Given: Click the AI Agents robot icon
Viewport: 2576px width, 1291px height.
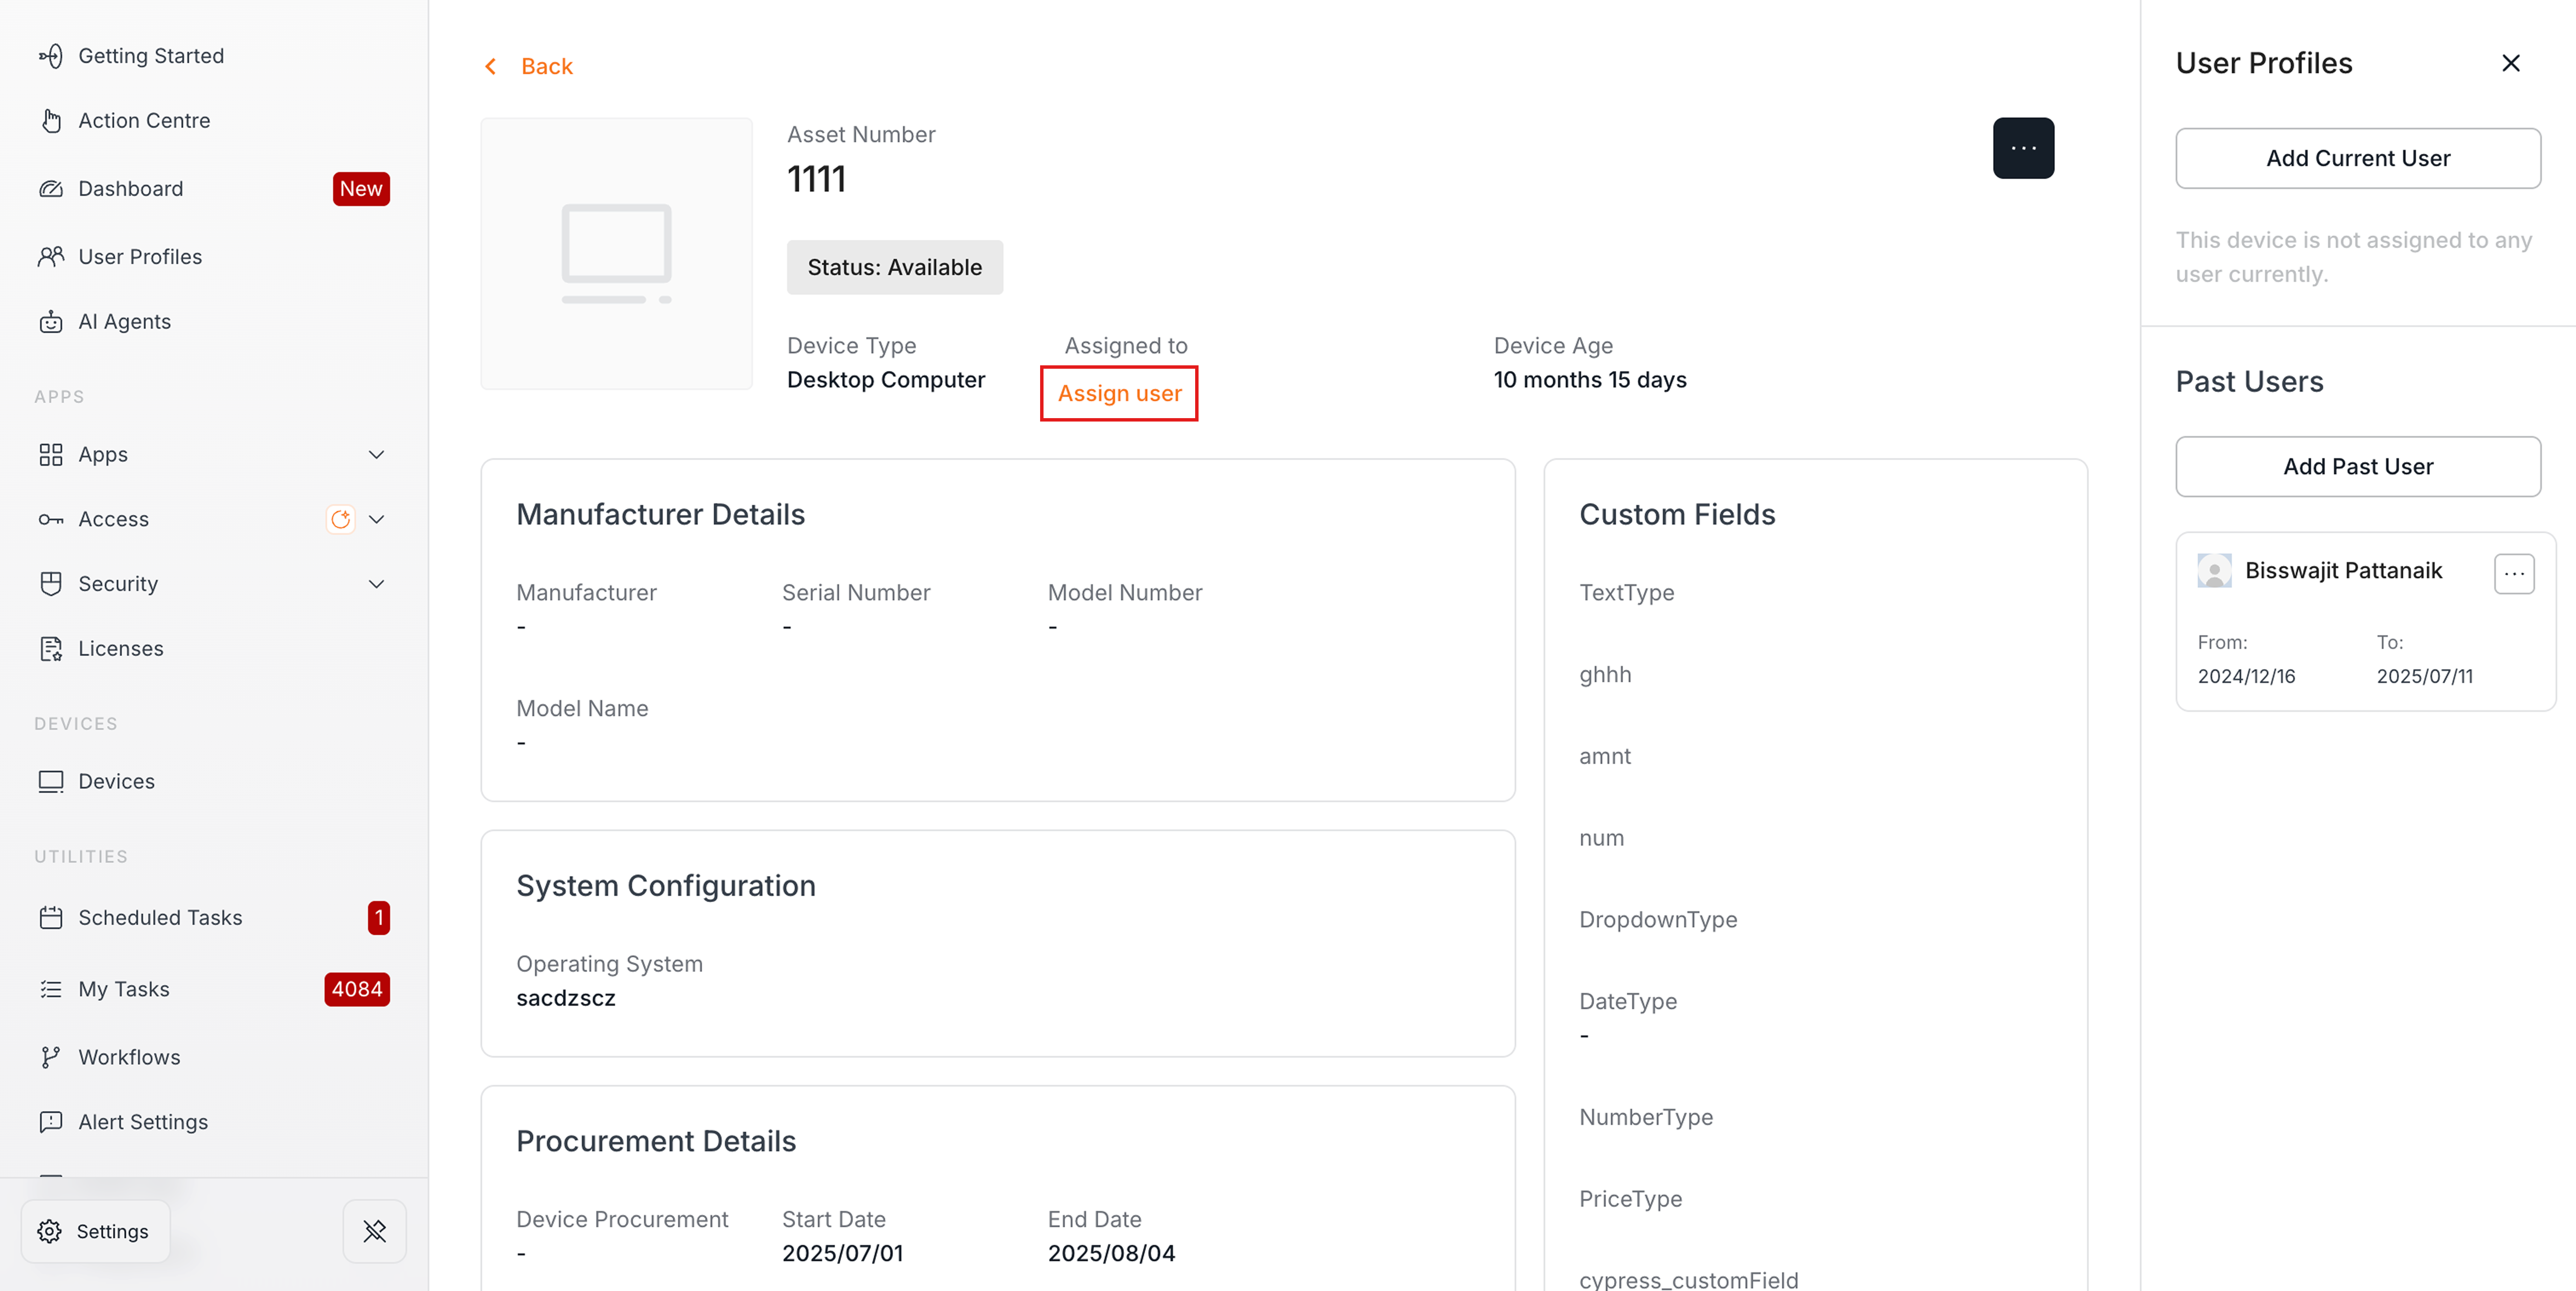Looking at the screenshot, I should (51, 322).
